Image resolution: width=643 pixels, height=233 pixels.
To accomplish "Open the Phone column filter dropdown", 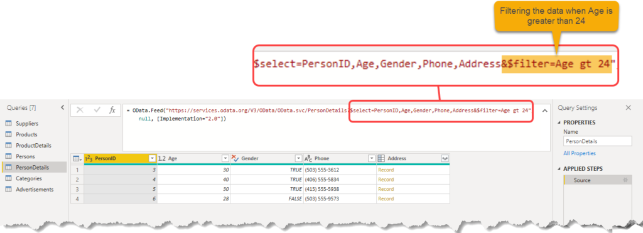I will click(372, 158).
